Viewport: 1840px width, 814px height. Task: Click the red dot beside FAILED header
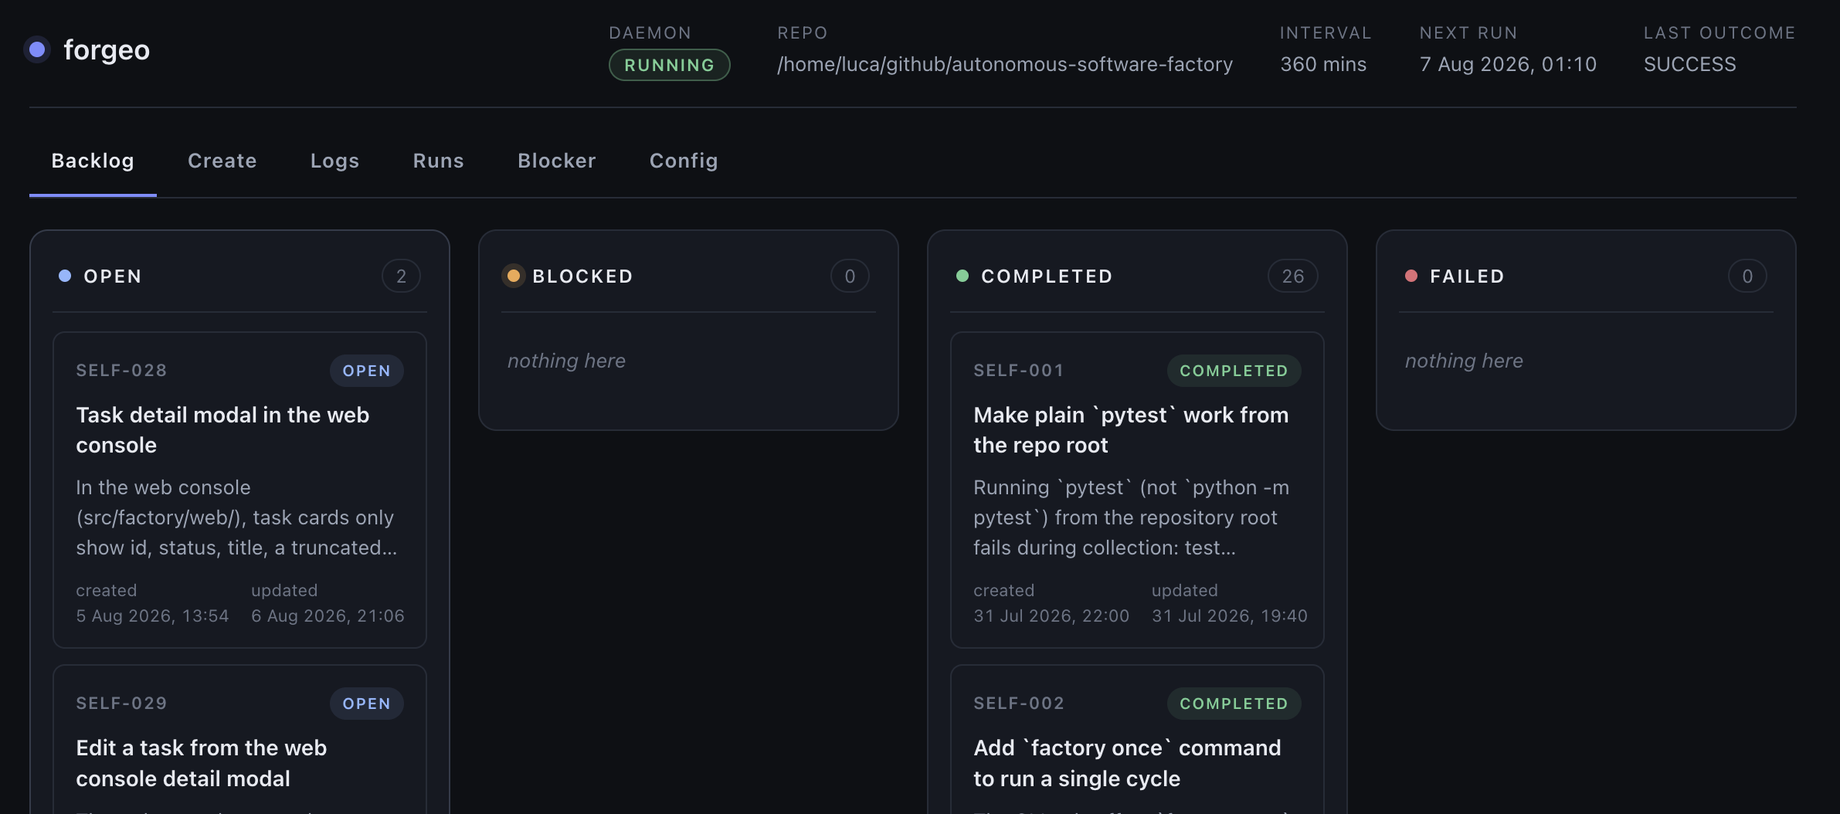point(1411,276)
